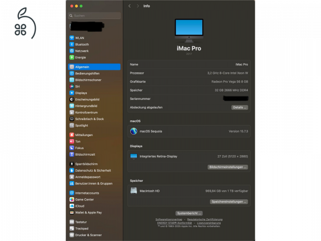
Task: Click the Abdeckung abgelaufen label
Action: pos(146,107)
